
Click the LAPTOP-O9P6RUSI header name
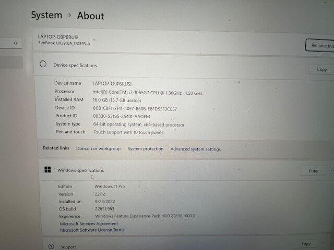coord(58,37)
